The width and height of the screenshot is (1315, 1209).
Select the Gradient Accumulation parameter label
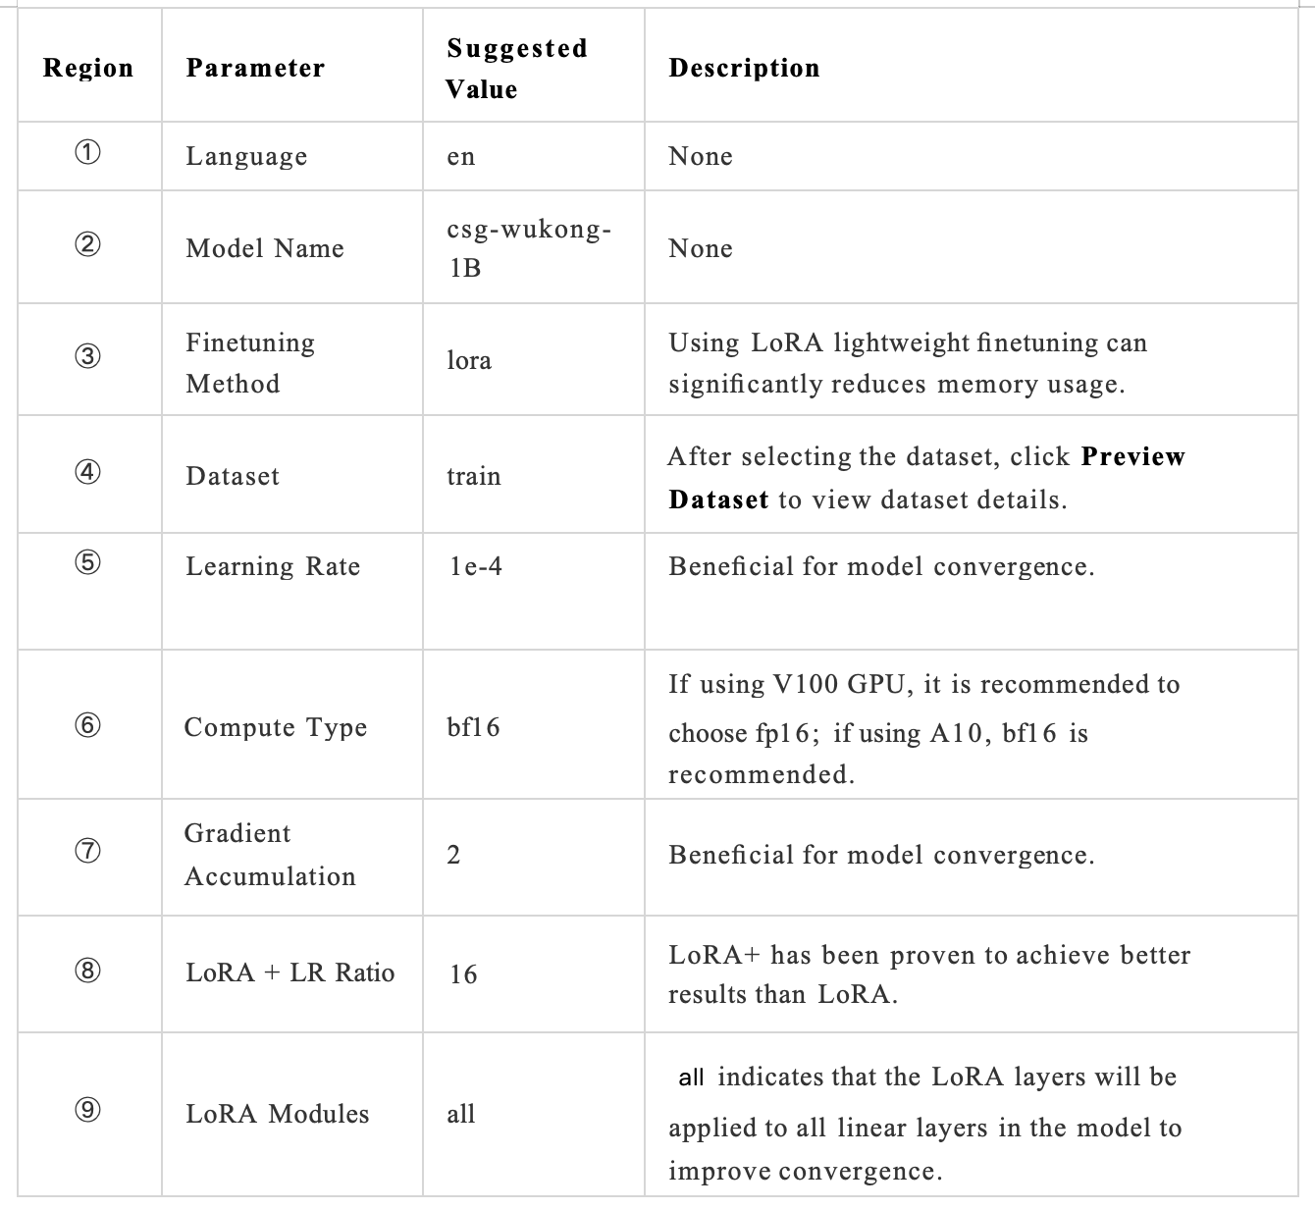coord(270,855)
